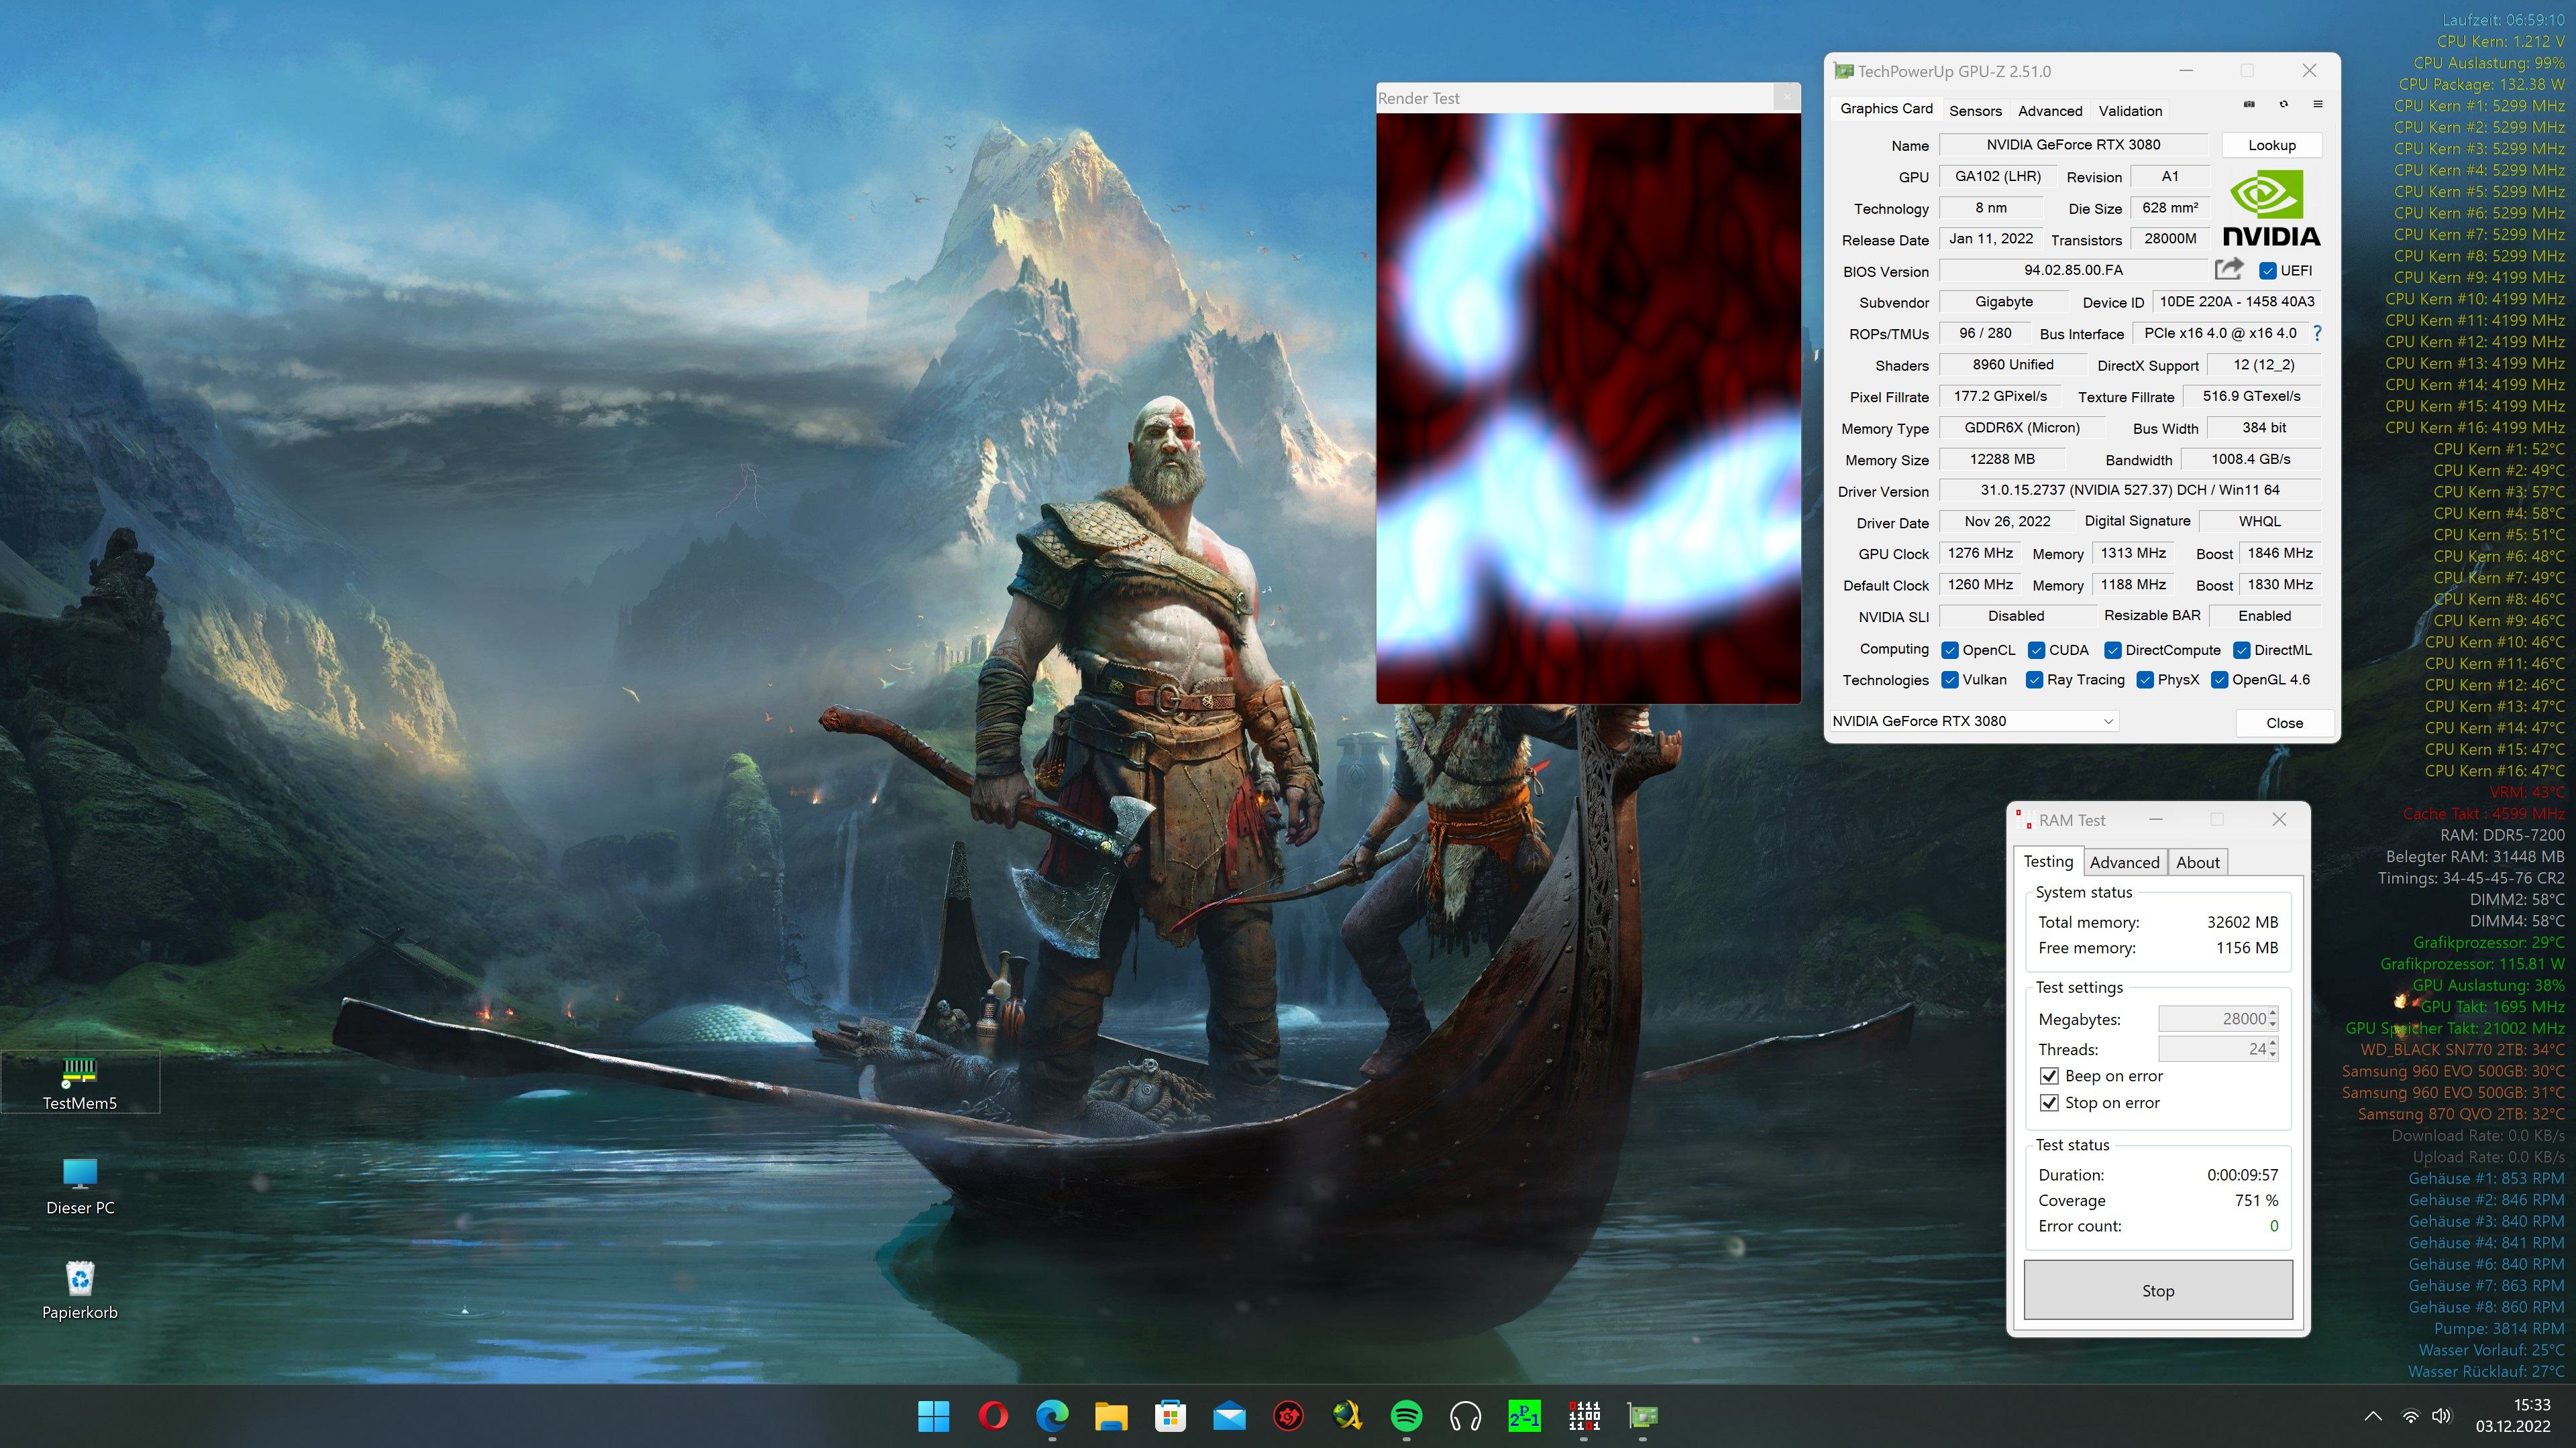Uncheck Beep on error in RAM Test
This screenshot has height=1448, width=2576.
2049,1075
